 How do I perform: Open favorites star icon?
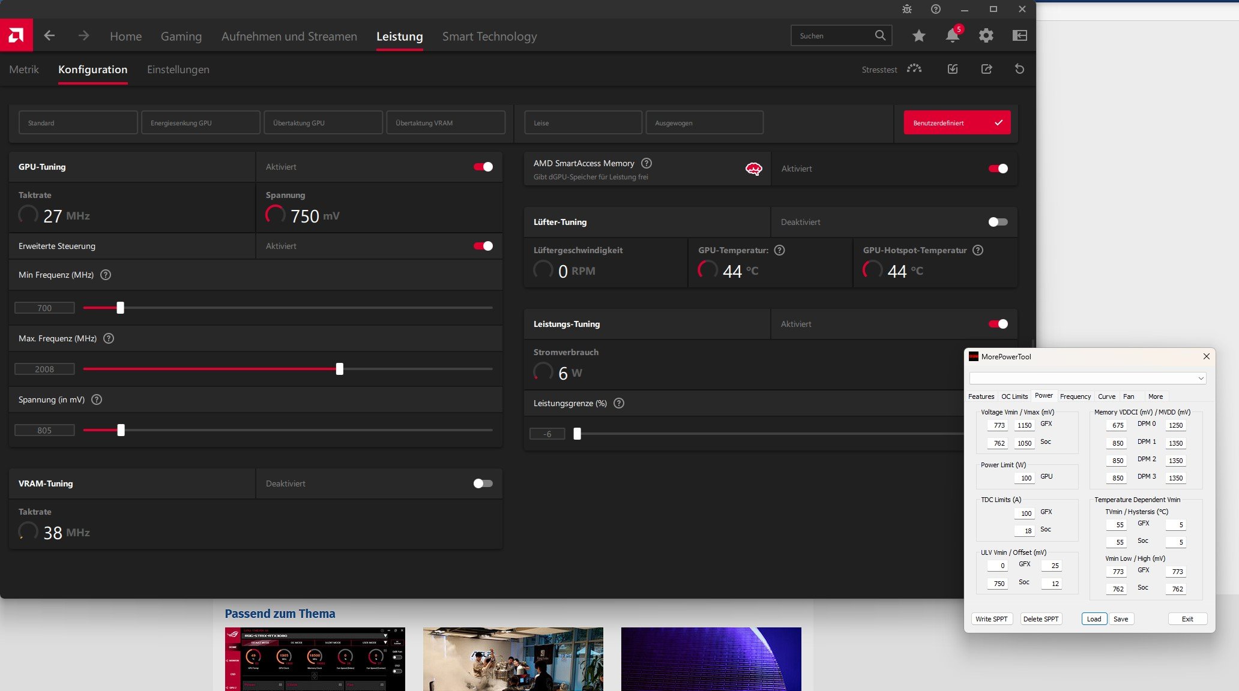point(918,36)
